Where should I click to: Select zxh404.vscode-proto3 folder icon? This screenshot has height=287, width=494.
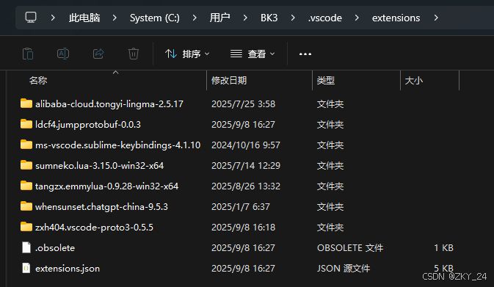pos(26,227)
